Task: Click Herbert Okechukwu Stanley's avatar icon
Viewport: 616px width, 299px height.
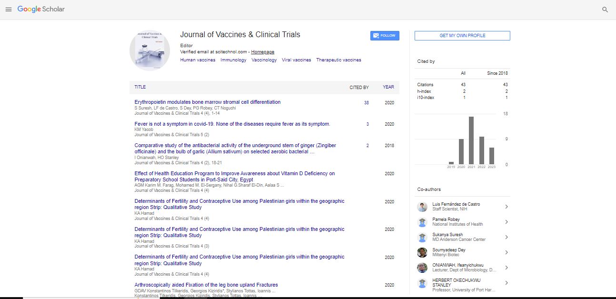Action: tap(422, 283)
